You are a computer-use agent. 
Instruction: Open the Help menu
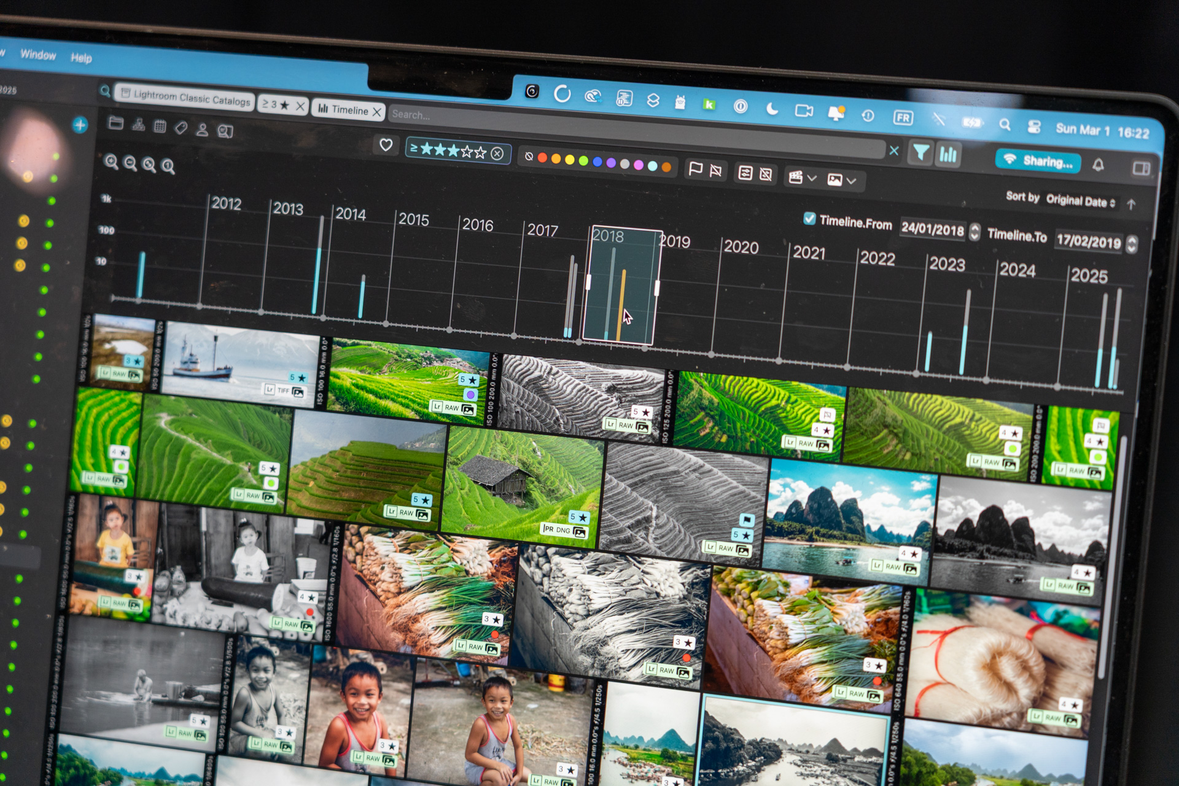[x=81, y=58]
